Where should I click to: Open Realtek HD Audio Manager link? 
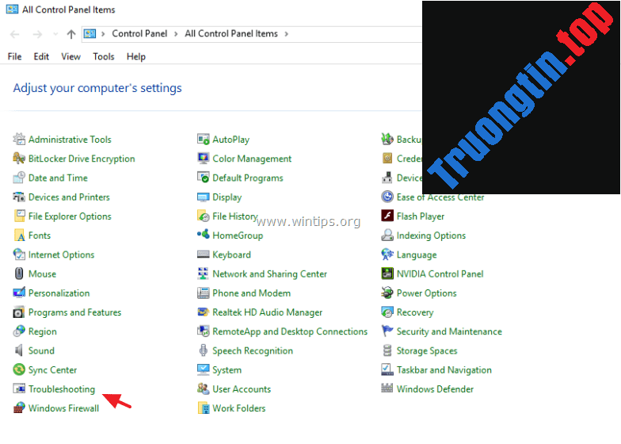point(268,312)
